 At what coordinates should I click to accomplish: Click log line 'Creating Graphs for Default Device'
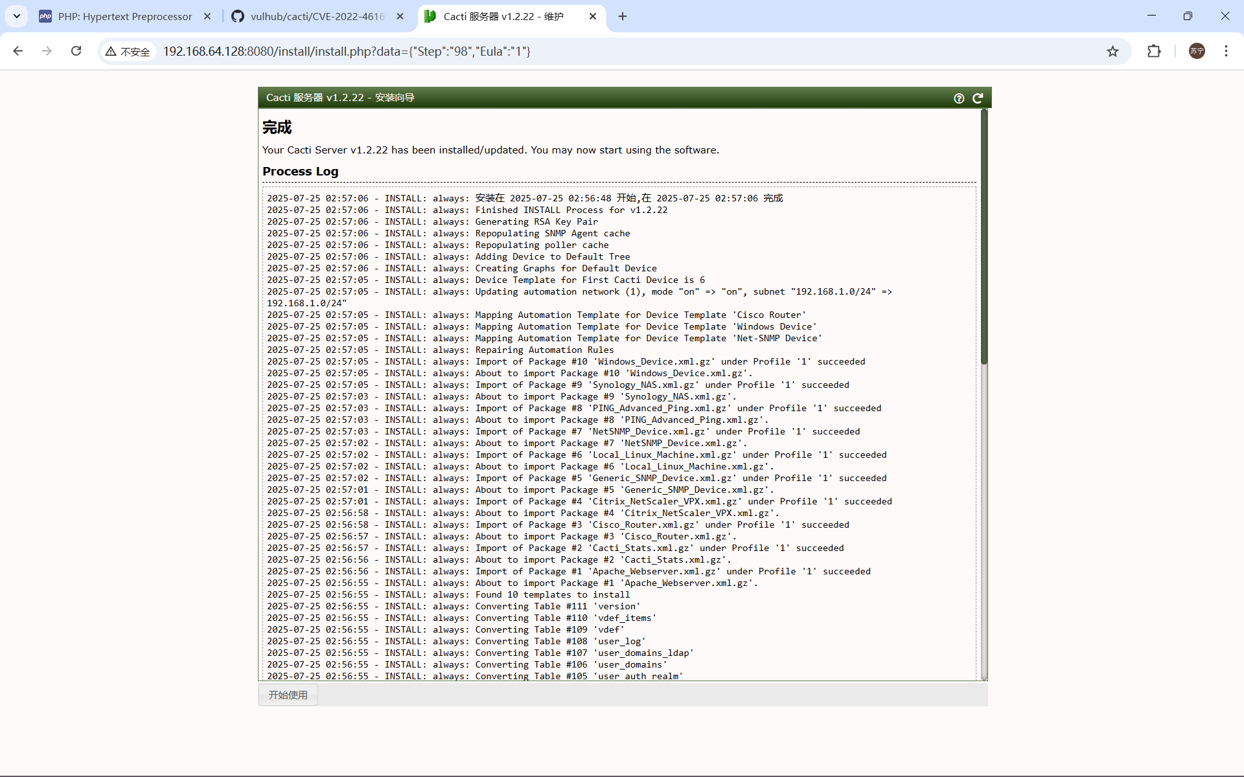click(x=462, y=269)
